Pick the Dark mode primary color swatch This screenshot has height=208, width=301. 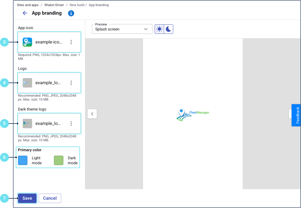coord(59,160)
